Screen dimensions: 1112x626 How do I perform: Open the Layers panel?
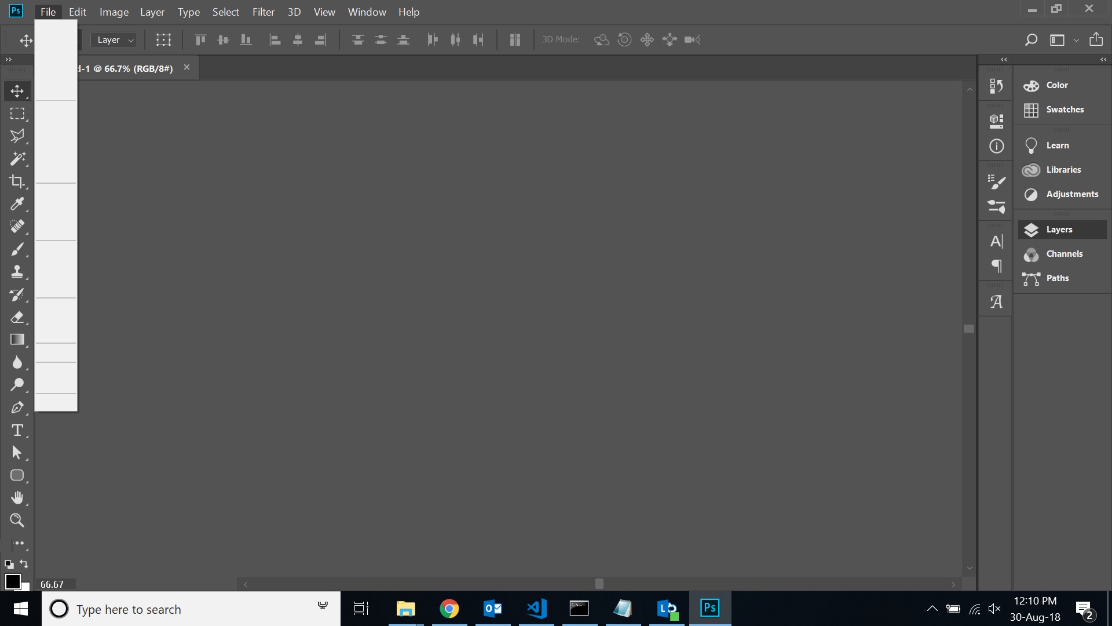coord(1060,230)
